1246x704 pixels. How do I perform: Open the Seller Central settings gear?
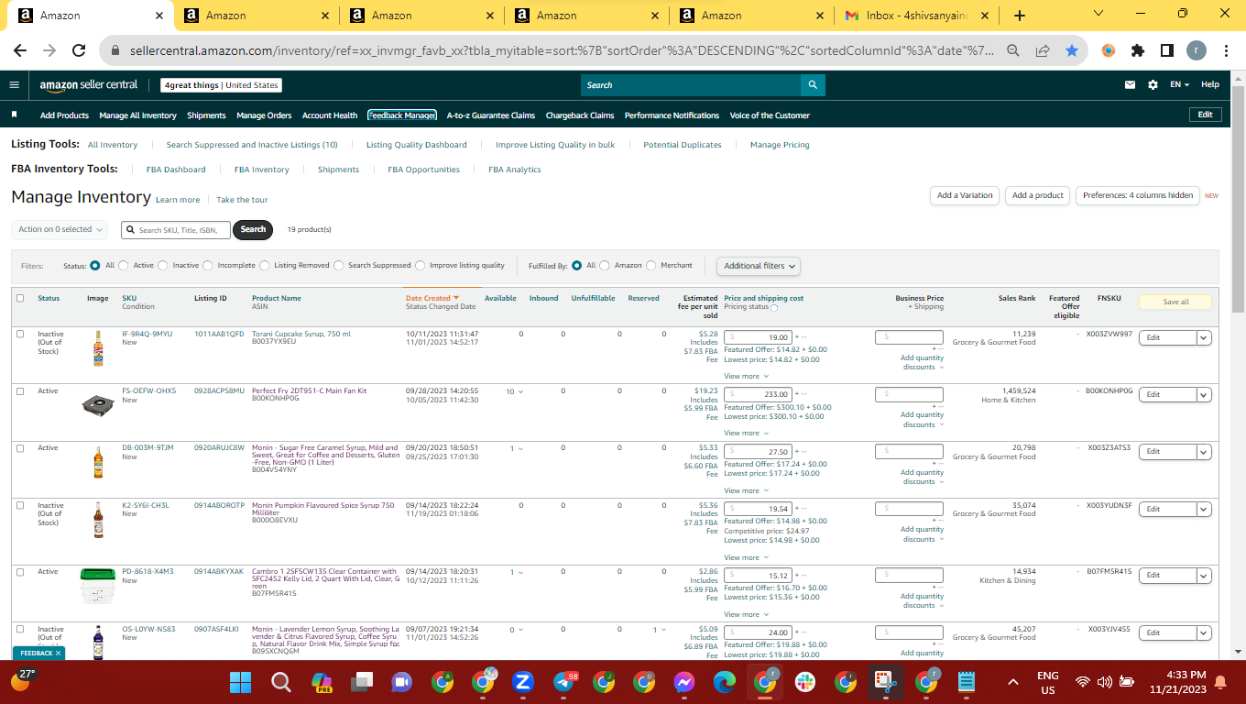tap(1153, 85)
